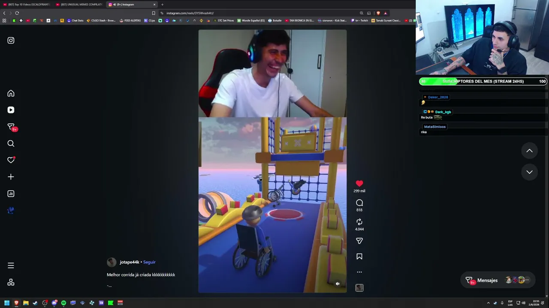Open the Wordle Español bookmark
The width and height of the screenshot is (549, 308).
251,21
